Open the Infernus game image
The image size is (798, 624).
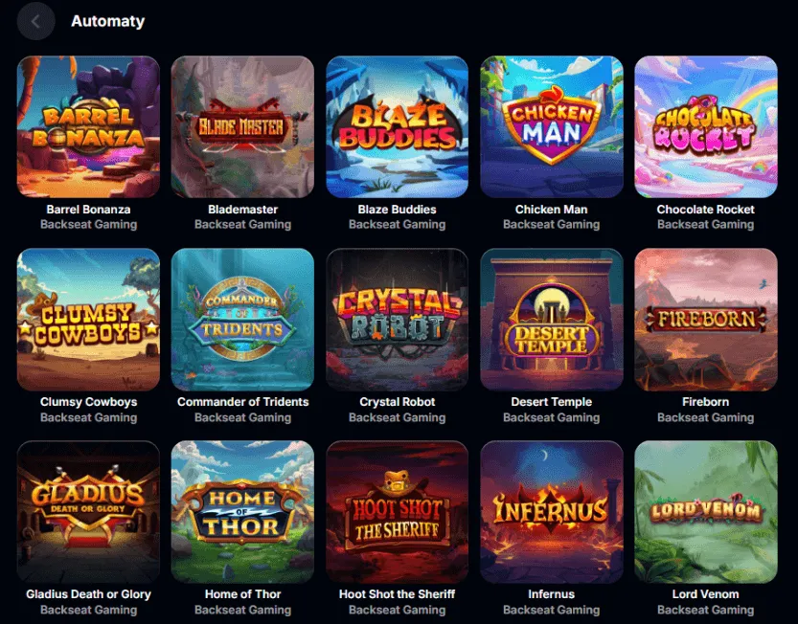coord(552,512)
